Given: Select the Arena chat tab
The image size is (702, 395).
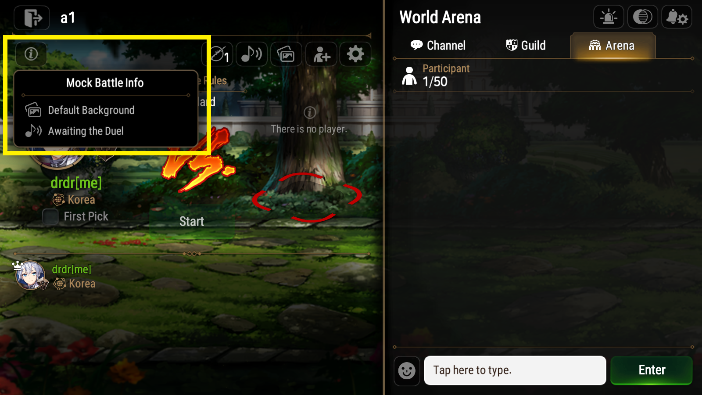Looking at the screenshot, I should tap(612, 46).
